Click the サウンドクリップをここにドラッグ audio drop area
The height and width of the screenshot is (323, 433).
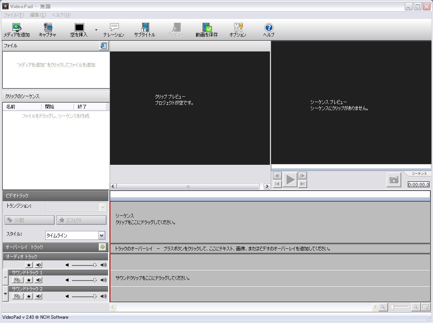pyautogui.click(x=270, y=278)
